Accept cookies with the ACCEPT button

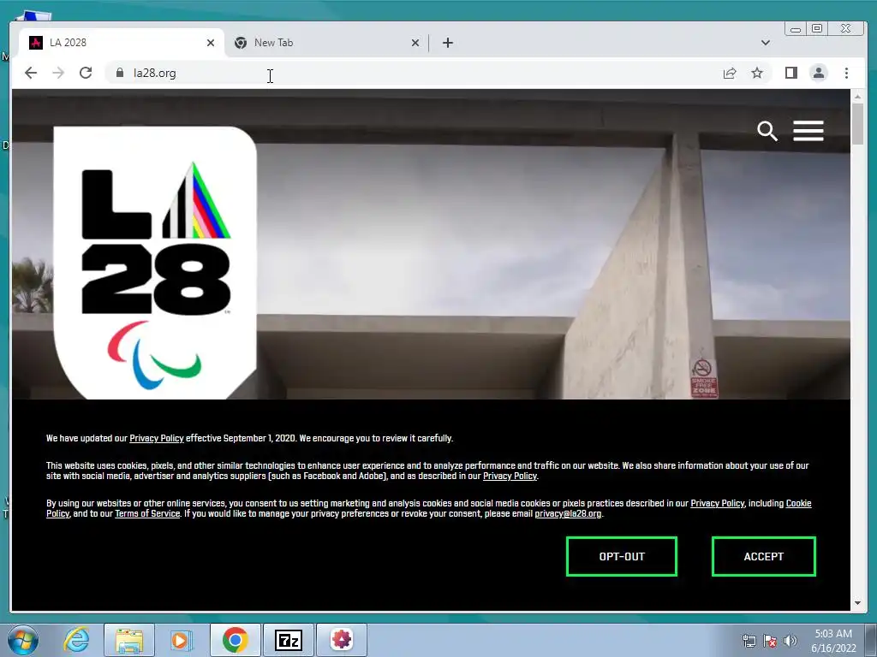coord(763,556)
